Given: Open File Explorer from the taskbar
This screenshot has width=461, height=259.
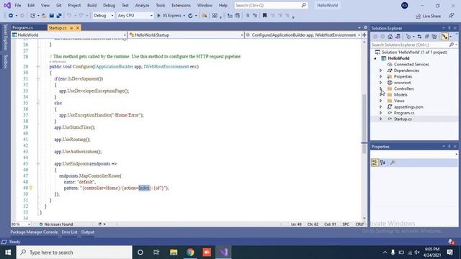Looking at the screenshot, I should pos(174,253).
